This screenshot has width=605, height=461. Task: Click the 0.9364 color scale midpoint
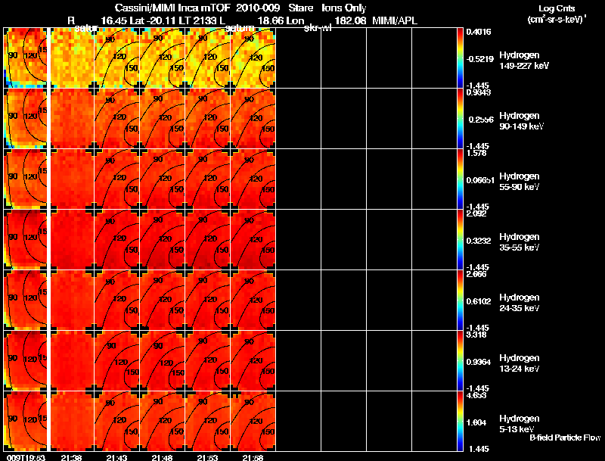[x=479, y=362]
